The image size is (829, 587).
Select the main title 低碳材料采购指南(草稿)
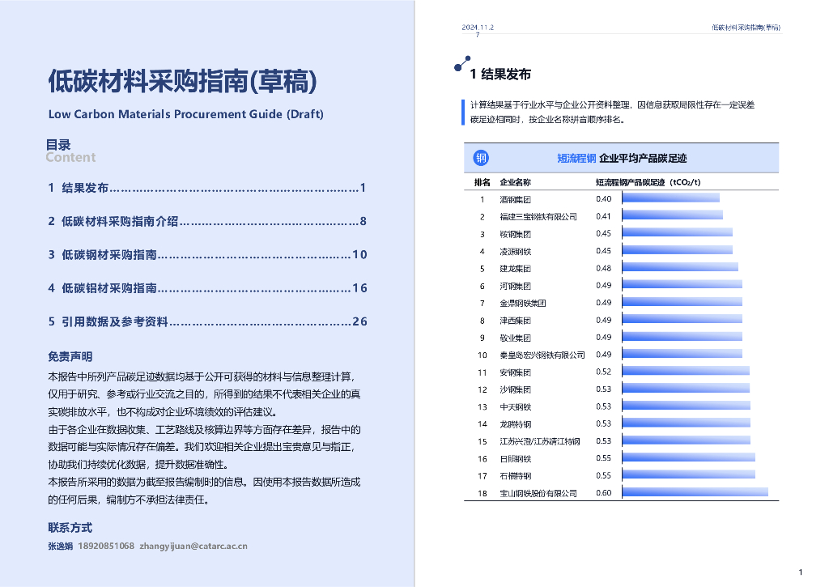(182, 82)
